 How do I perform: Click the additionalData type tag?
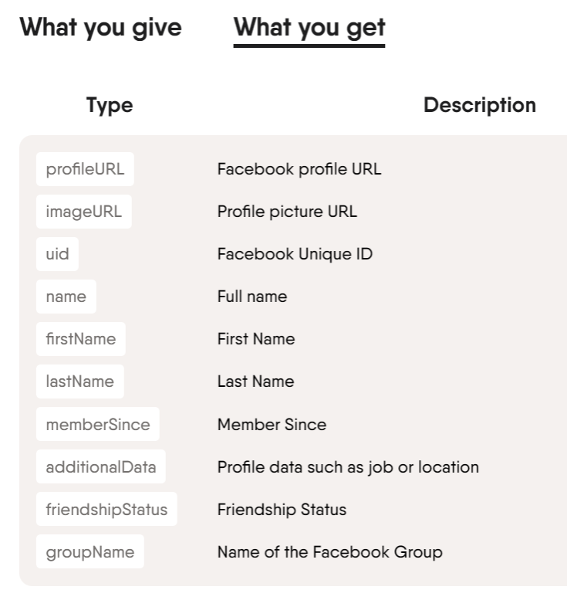tap(101, 466)
